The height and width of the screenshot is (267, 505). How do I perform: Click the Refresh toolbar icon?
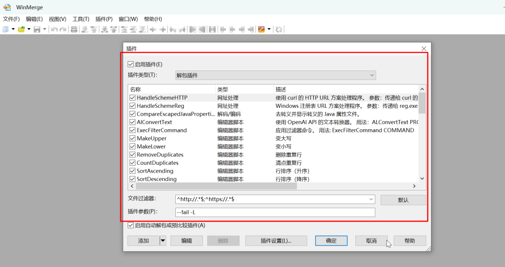[x=279, y=29]
